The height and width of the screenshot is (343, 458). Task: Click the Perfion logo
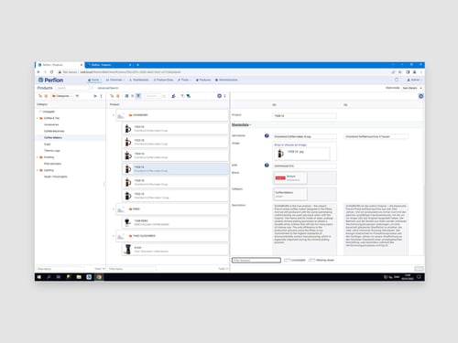coord(50,80)
